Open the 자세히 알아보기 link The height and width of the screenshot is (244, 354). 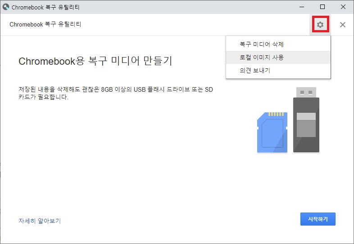(40, 221)
